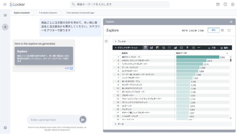Open the Explore Assistant breadcrumb tab
The image size is (237, 134).
[22, 13]
